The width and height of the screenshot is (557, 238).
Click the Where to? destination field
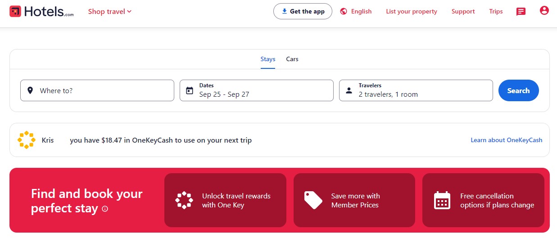pyautogui.click(x=97, y=90)
